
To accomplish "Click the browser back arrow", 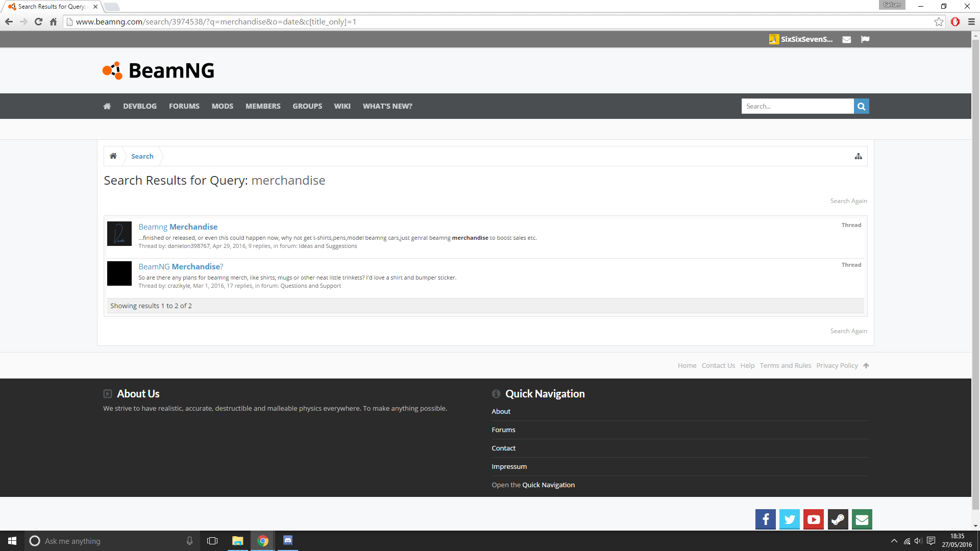I will tap(9, 21).
